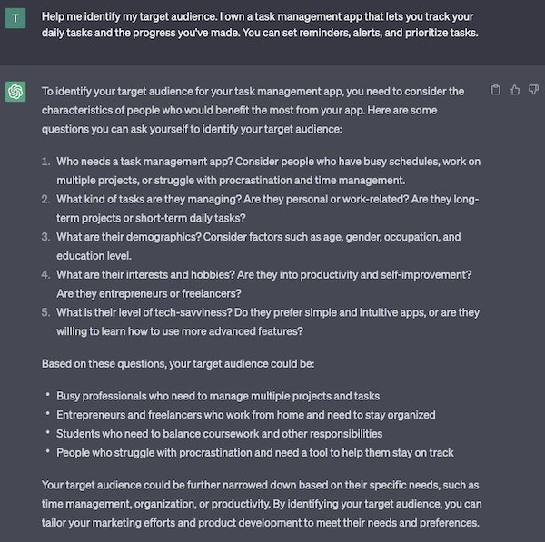Click the thumbs down icon
Viewport: 545px width, 542px height.
[533, 90]
